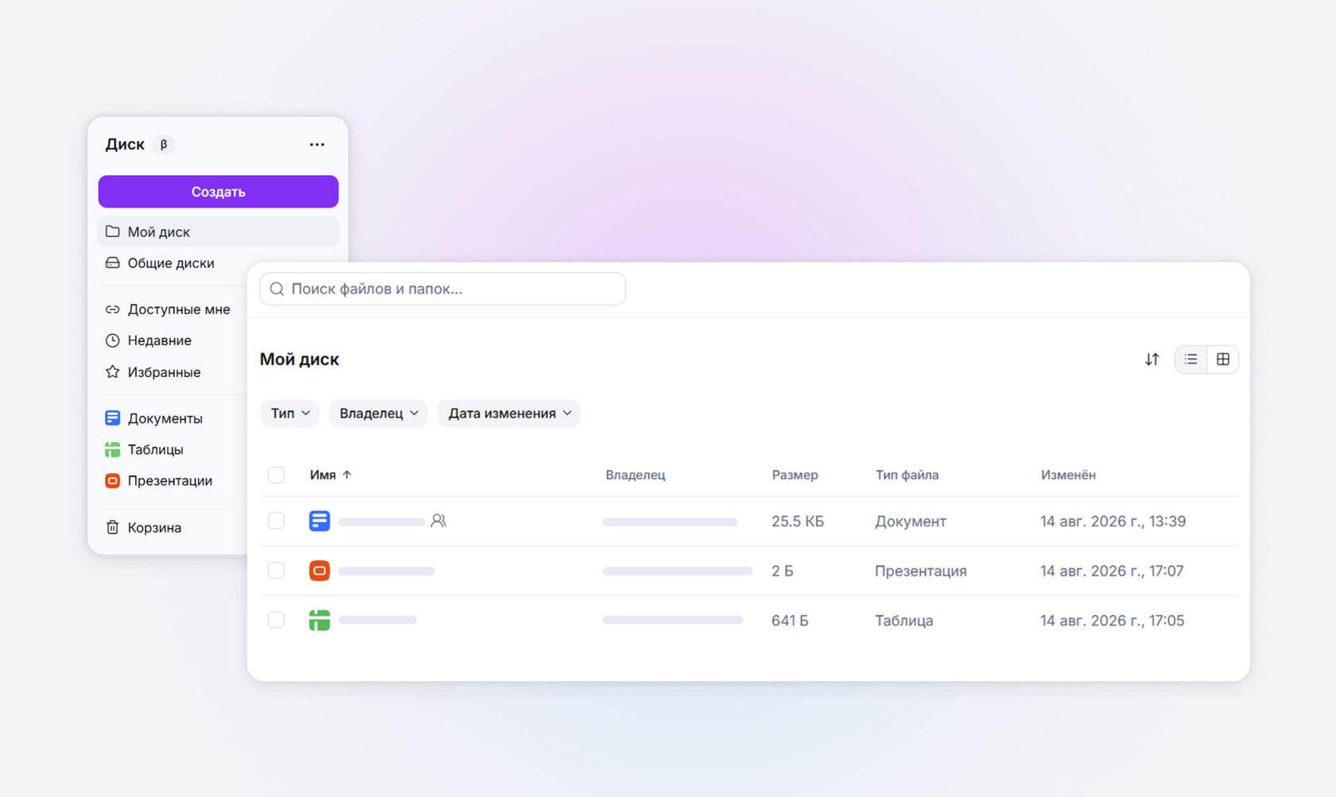Viewport: 1336px width, 797px height.
Task: Click the clock icon beside Недавние
Action: click(x=113, y=340)
